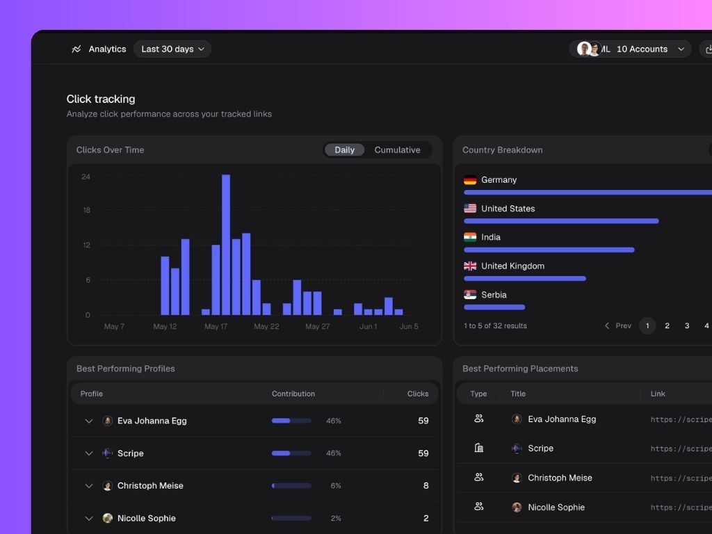Click the Serbia flag icon
Screen dimensions: 712x534
pyautogui.click(x=470, y=295)
